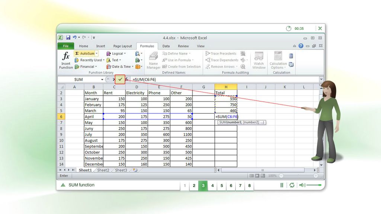Screen dimensions: 381x214
Task: Switch to the Data ribbon tab
Action: [x=166, y=46]
